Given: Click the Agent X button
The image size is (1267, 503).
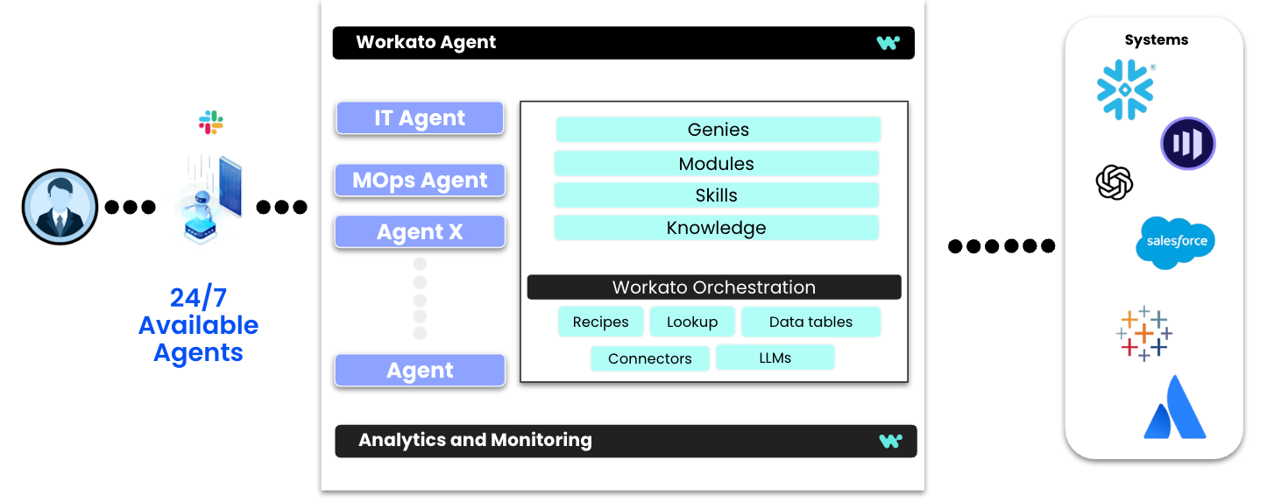Looking at the screenshot, I should click(x=420, y=232).
